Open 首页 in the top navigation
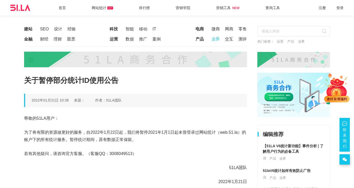The height and width of the screenshot is (188, 354). [62, 8]
